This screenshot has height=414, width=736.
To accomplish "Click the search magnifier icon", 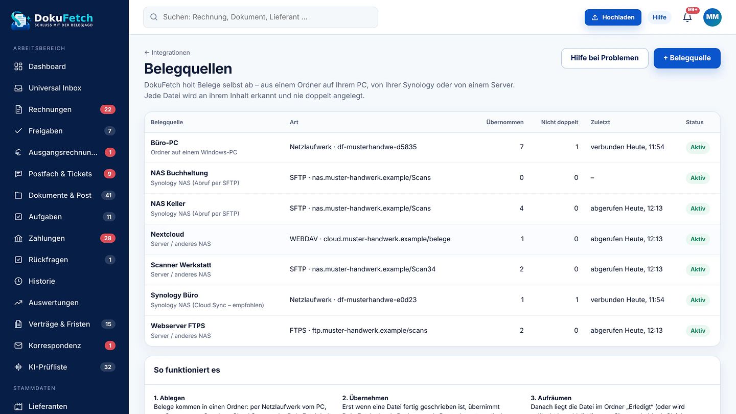I will pyautogui.click(x=154, y=17).
